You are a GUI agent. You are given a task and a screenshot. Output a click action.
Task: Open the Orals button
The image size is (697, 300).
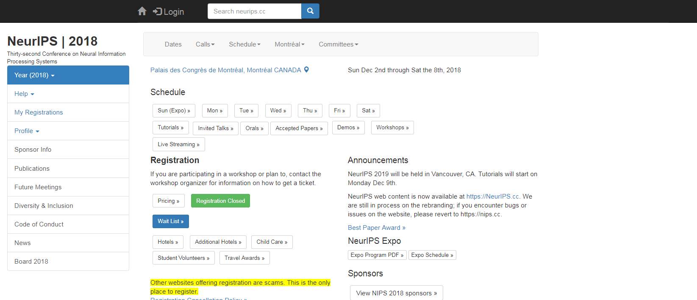click(254, 128)
